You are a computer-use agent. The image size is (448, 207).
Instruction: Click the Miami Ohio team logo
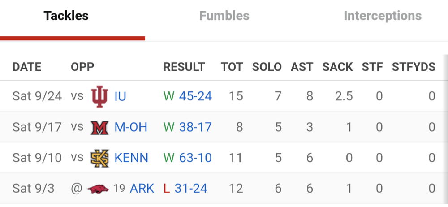point(99,127)
